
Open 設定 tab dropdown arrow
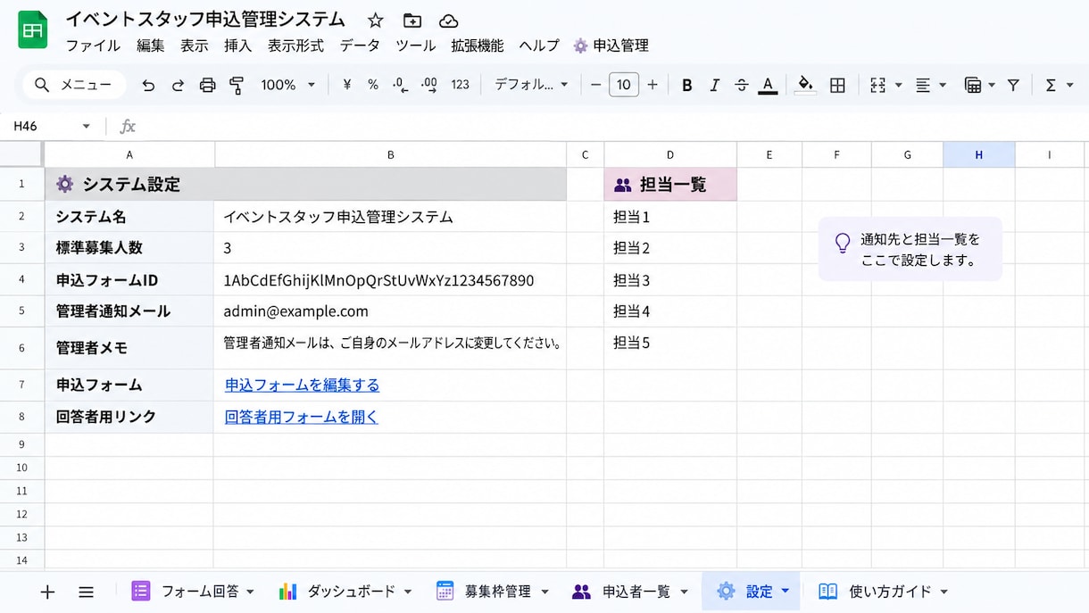(786, 591)
